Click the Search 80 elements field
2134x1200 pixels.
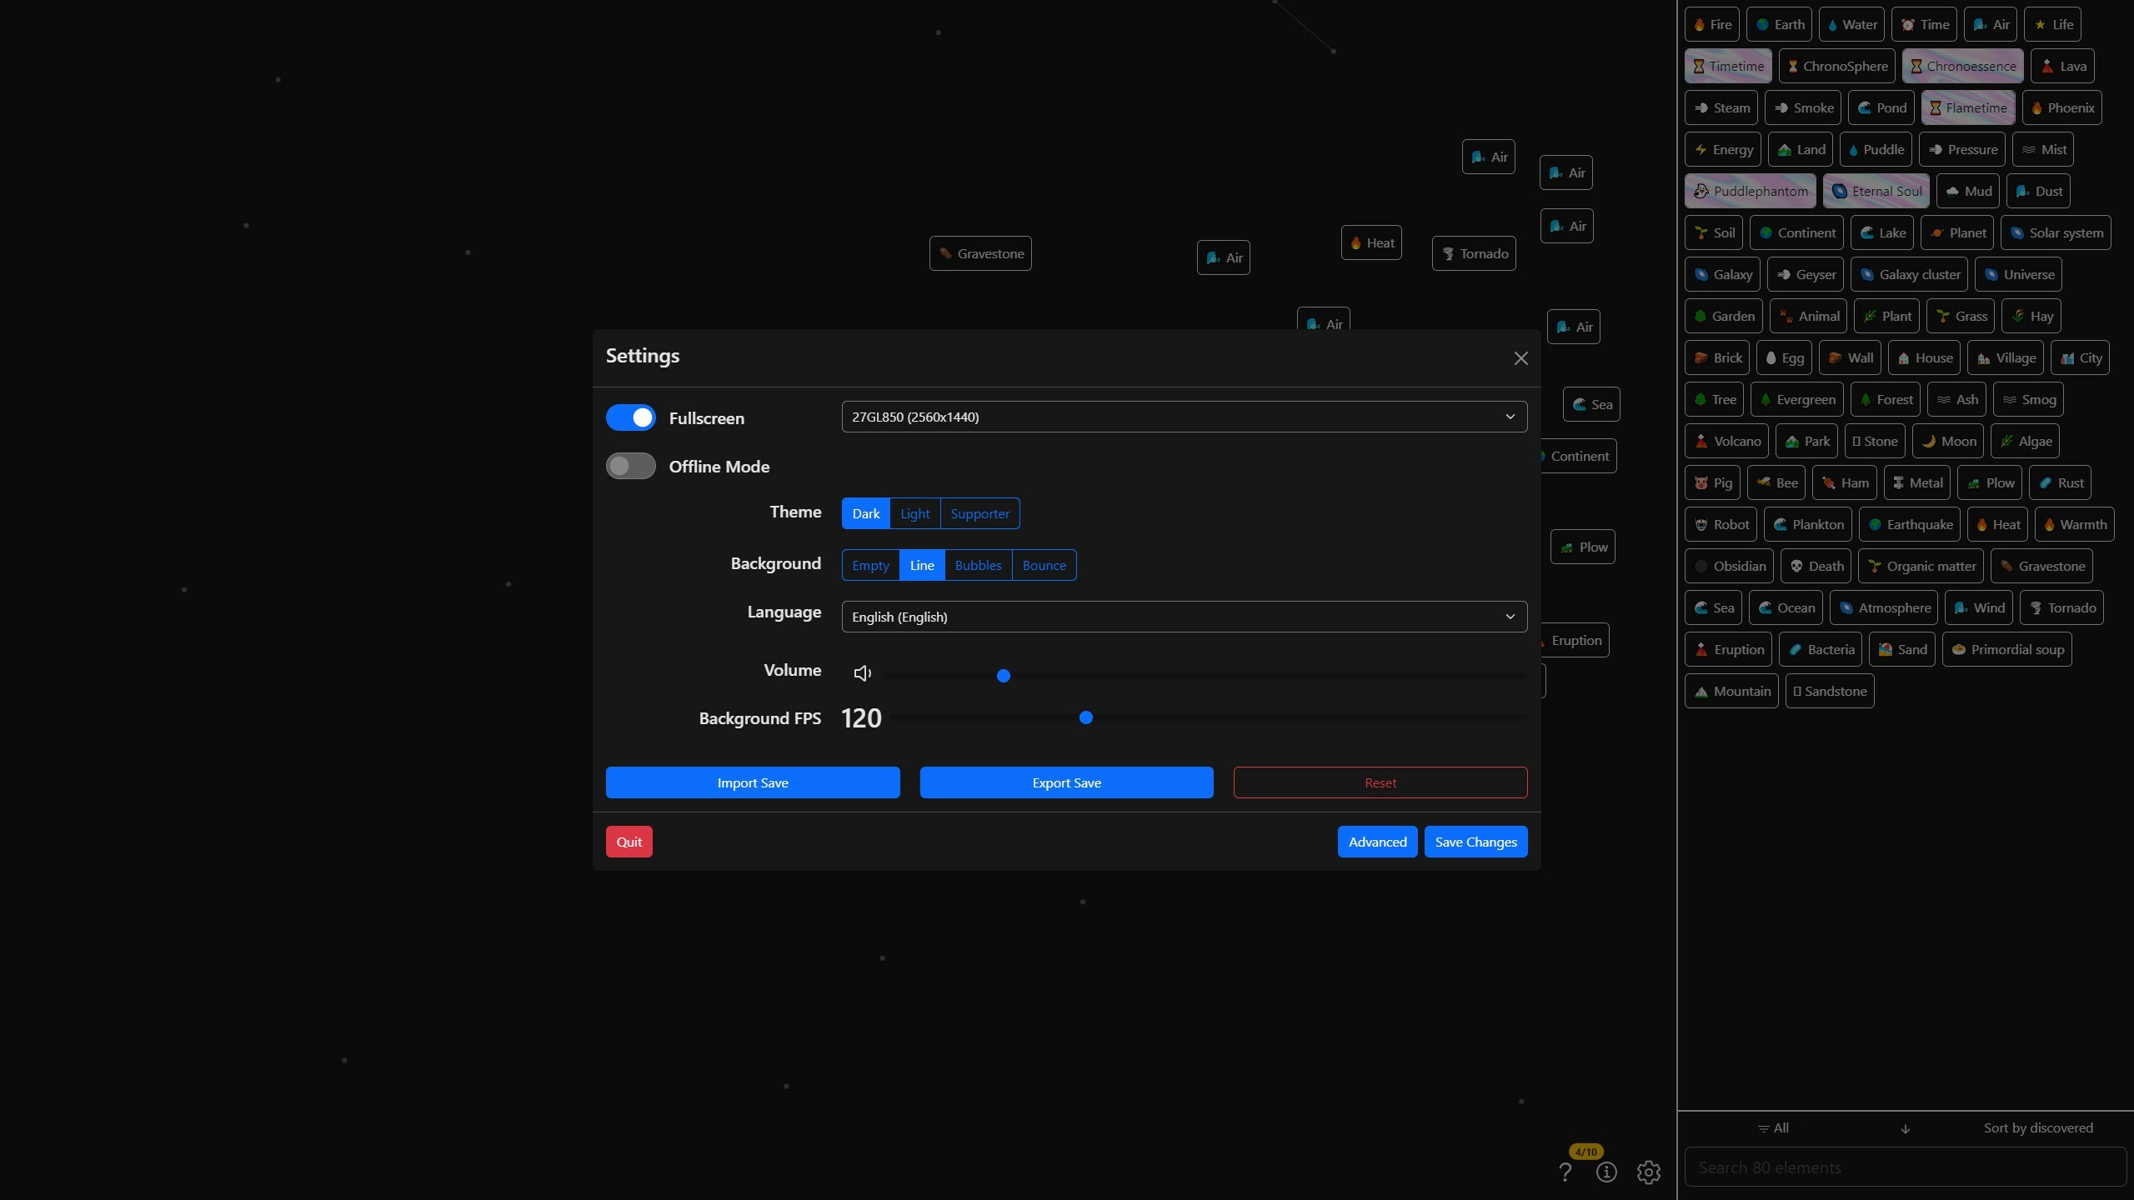[x=1903, y=1167]
